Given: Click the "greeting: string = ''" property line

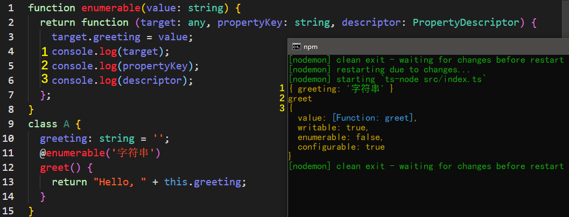Looking at the screenshot, I should [x=105, y=139].
